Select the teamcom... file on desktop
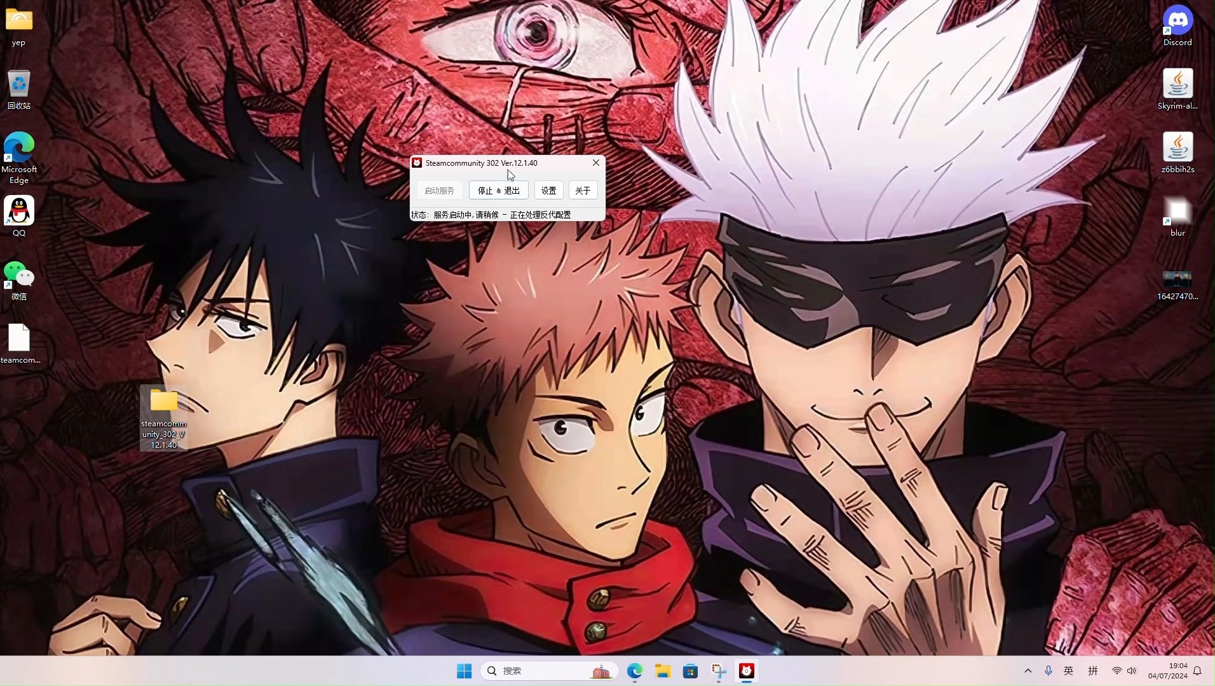Screen dimensions: 1215x686 (x=20, y=344)
